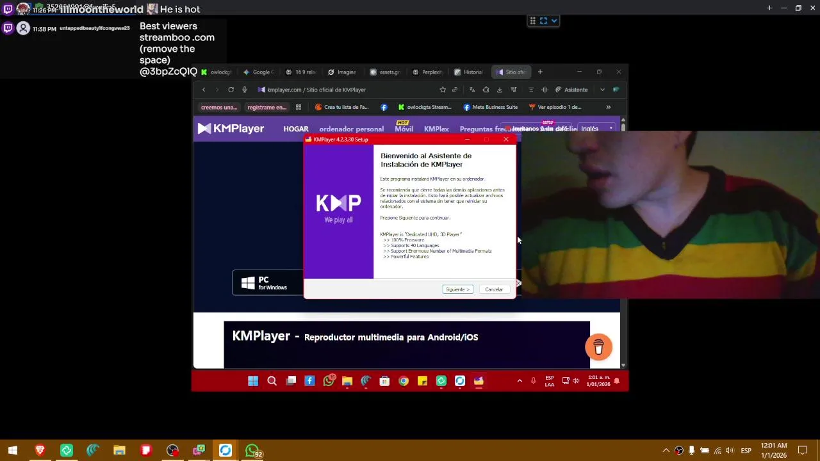Open the KMPlex nav item

436,129
